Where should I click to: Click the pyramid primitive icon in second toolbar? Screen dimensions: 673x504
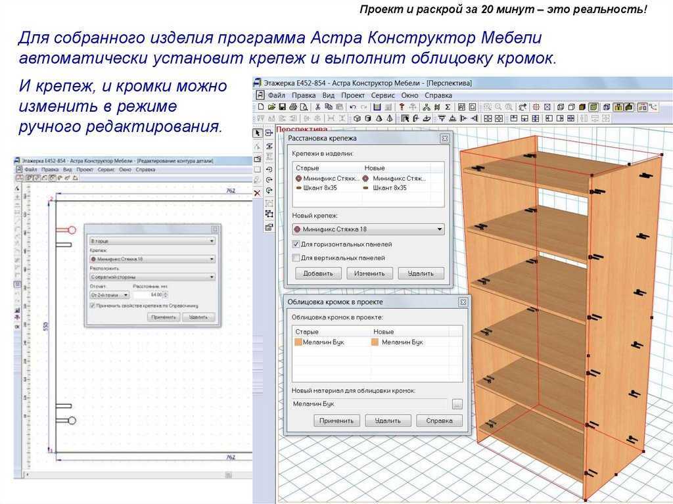point(390,118)
